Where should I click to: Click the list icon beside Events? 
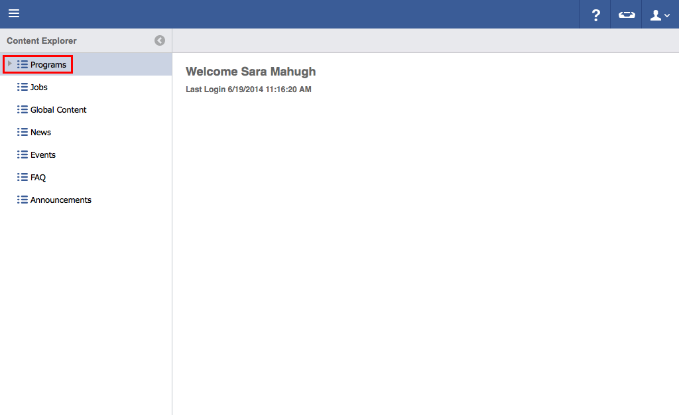[x=23, y=154]
